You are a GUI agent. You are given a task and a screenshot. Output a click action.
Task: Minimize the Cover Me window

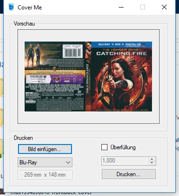coord(121,7)
